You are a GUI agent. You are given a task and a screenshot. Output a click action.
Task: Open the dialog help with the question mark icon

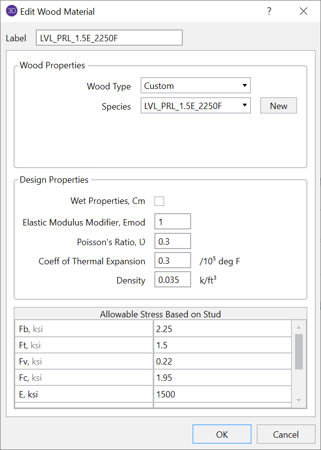click(269, 11)
